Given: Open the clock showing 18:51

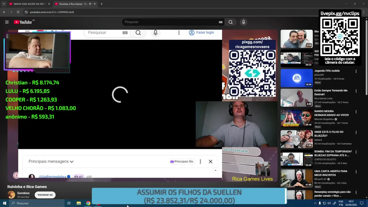Looking at the screenshot, I should (351, 203).
